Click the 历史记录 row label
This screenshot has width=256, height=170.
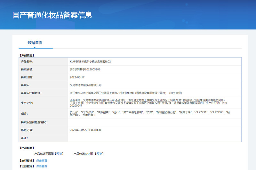(x=27, y=130)
